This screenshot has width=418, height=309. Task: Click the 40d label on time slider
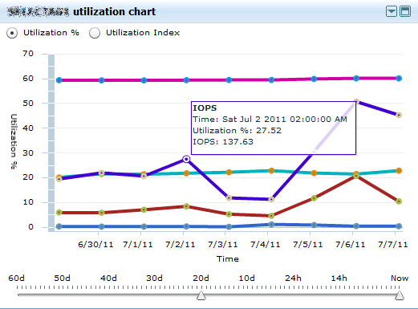tap(108, 279)
